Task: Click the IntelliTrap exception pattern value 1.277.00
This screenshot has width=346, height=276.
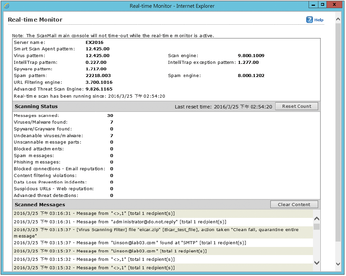Action: (248, 62)
